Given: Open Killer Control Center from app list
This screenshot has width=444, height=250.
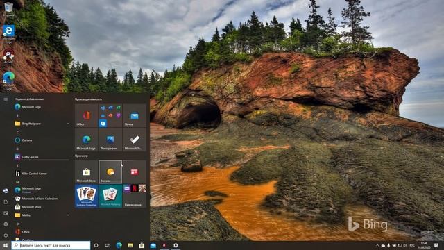Looking at the screenshot, I should 42,174.
